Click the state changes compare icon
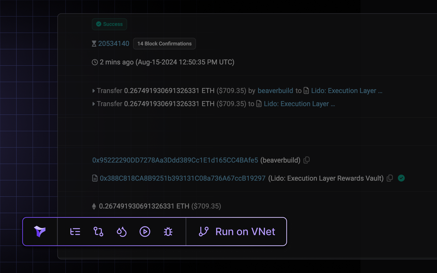The width and height of the screenshot is (437, 273). coord(98,232)
